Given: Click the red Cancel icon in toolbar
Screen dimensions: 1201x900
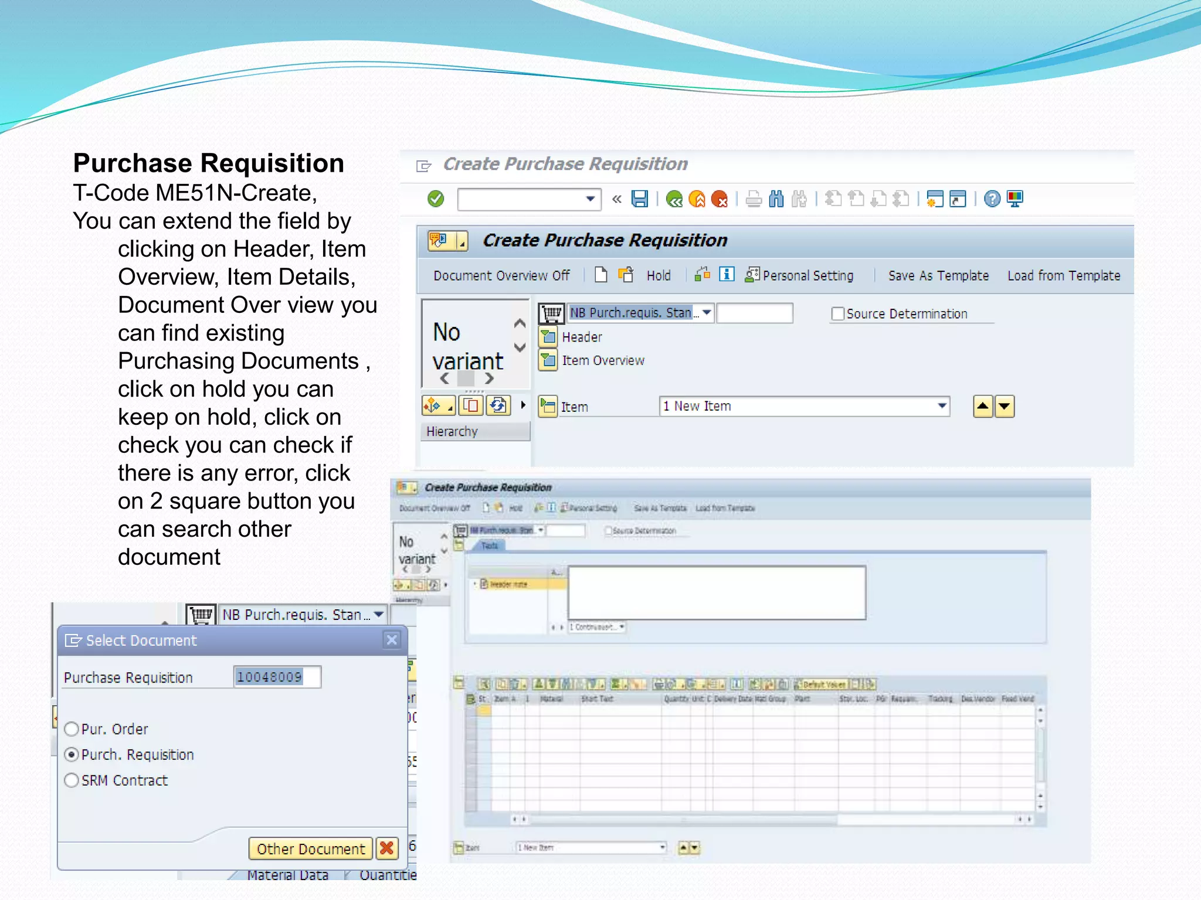Looking at the screenshot, I should (x=719, y=200).
